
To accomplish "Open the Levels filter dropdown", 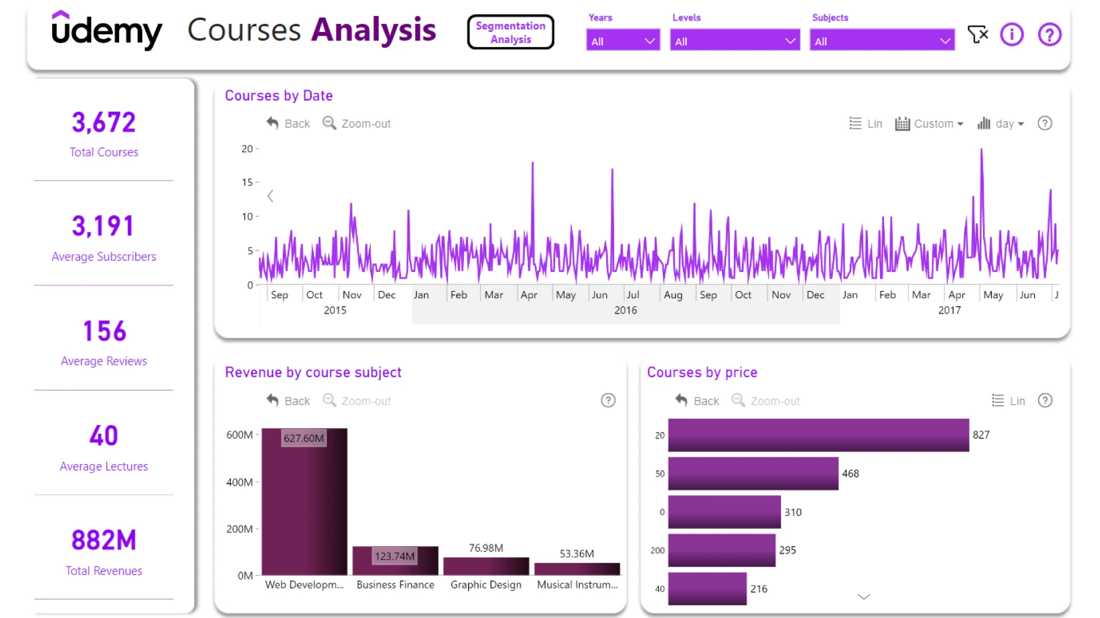I will (x=735, y=41).
